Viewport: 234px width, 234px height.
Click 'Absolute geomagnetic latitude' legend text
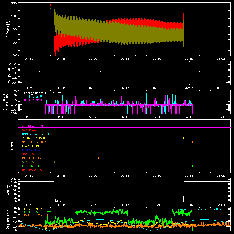click(202, 209)
